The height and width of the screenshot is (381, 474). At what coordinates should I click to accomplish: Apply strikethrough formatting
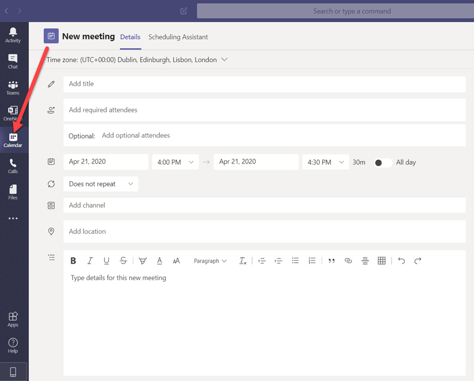pos(123,261)
